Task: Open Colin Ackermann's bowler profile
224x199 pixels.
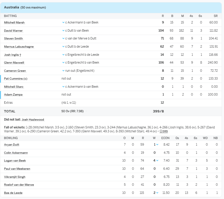Action: pos(16,153)
